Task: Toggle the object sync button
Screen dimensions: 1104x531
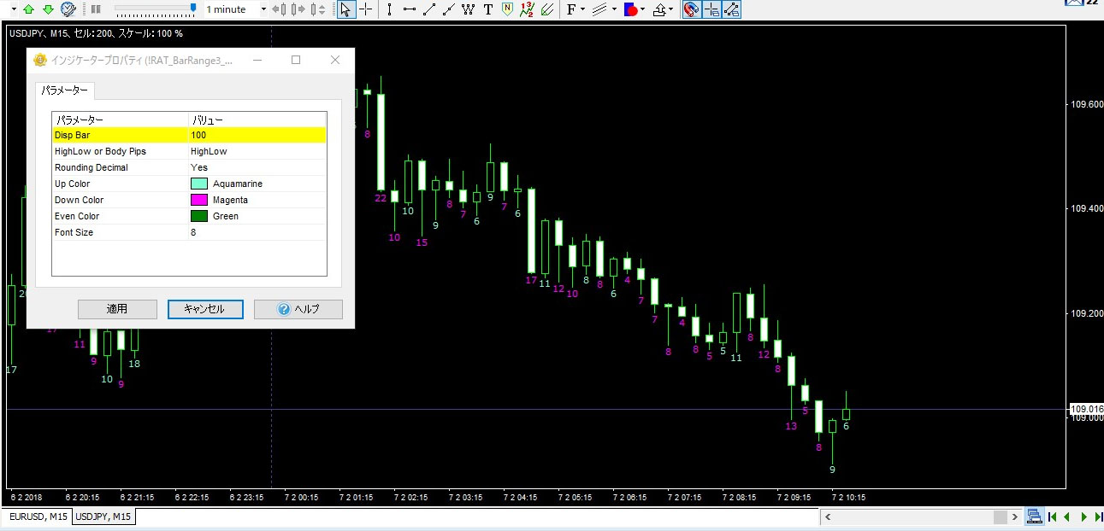Action: pyautogui.click(x=732, y=9)
